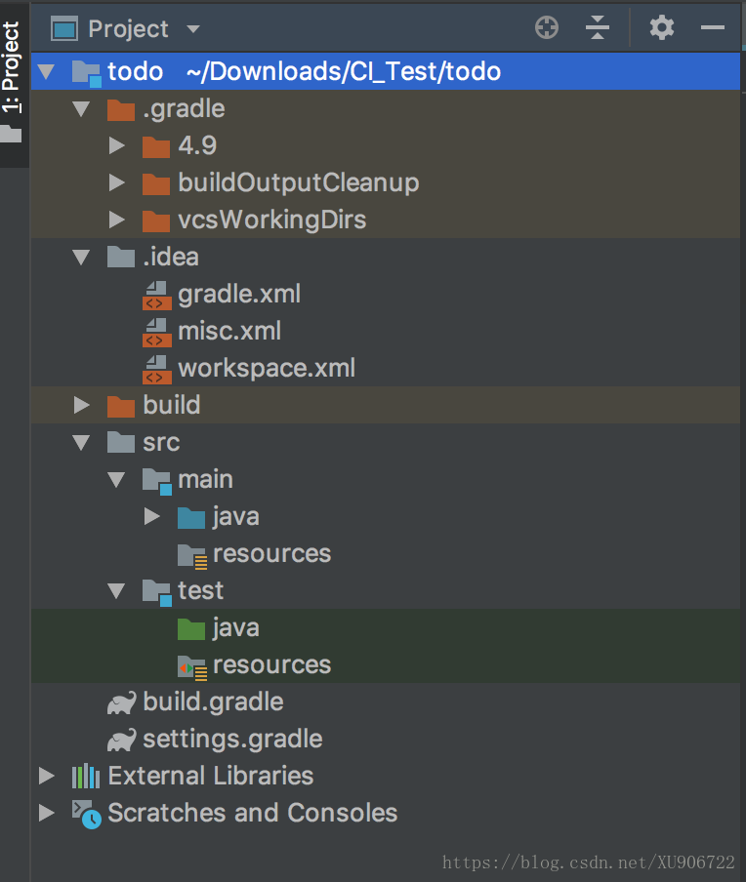Select settings.gradle file name
746x882 pixels.
point(232,740)
